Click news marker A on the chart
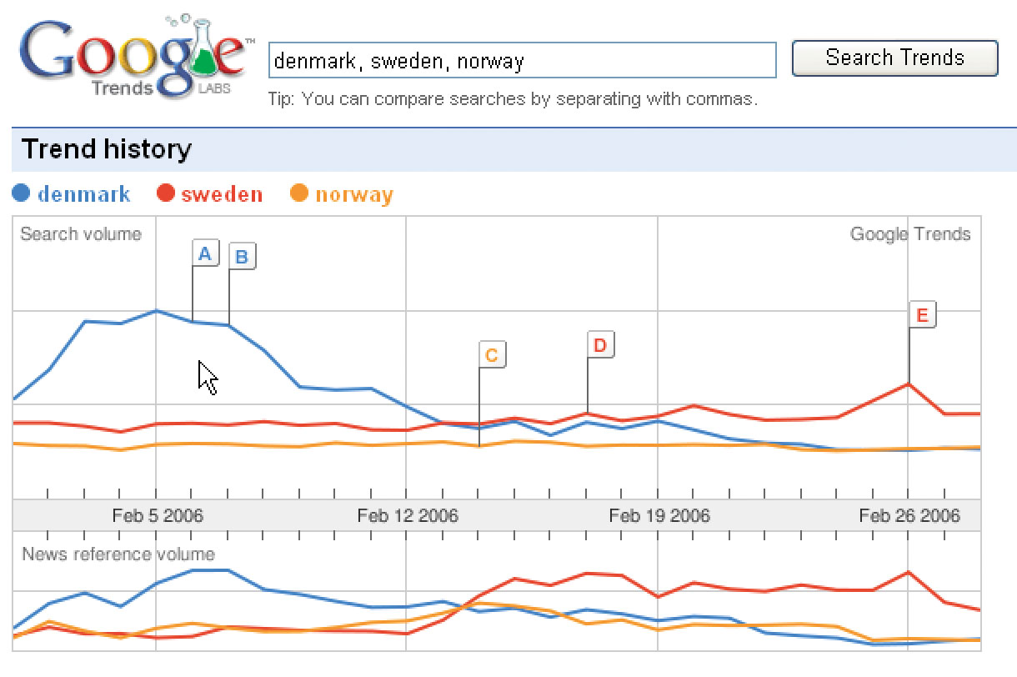This screenshot has width=1017, height=677. click(x=205, y=253)
